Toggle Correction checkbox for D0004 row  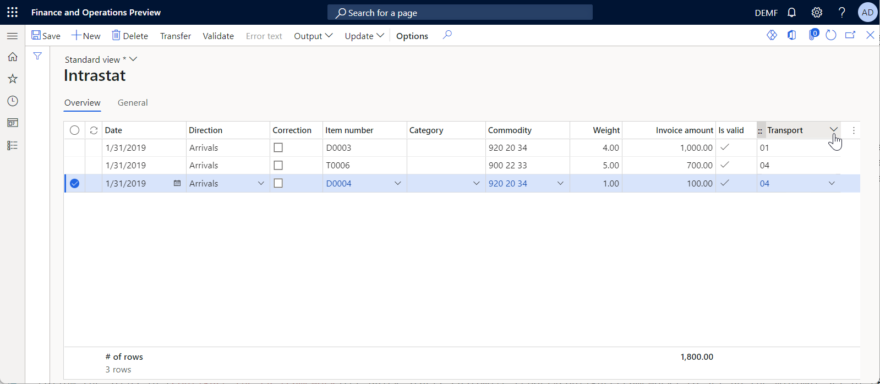tap(278, 183)
